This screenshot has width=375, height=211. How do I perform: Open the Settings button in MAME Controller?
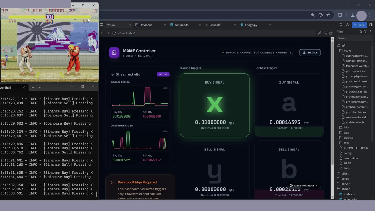coord(310,52)
